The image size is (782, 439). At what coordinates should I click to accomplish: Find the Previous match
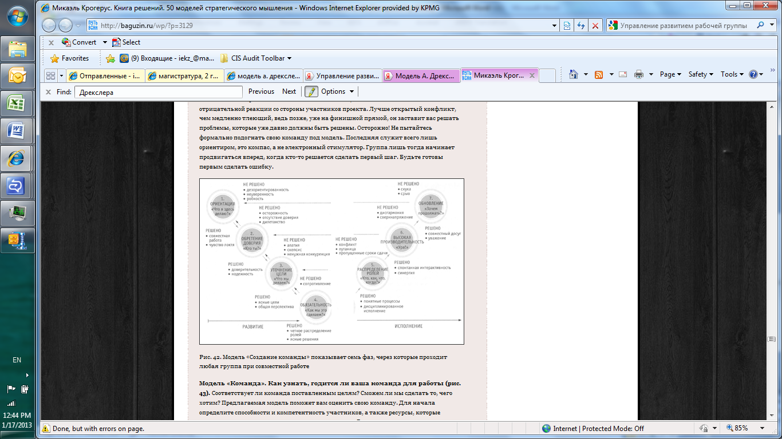[x=261, y=91]
